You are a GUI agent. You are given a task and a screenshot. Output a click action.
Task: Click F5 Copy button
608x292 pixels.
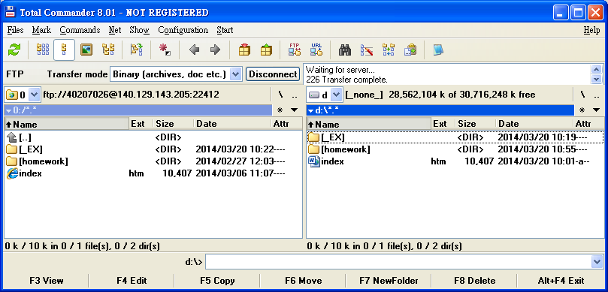click(217, 281)
